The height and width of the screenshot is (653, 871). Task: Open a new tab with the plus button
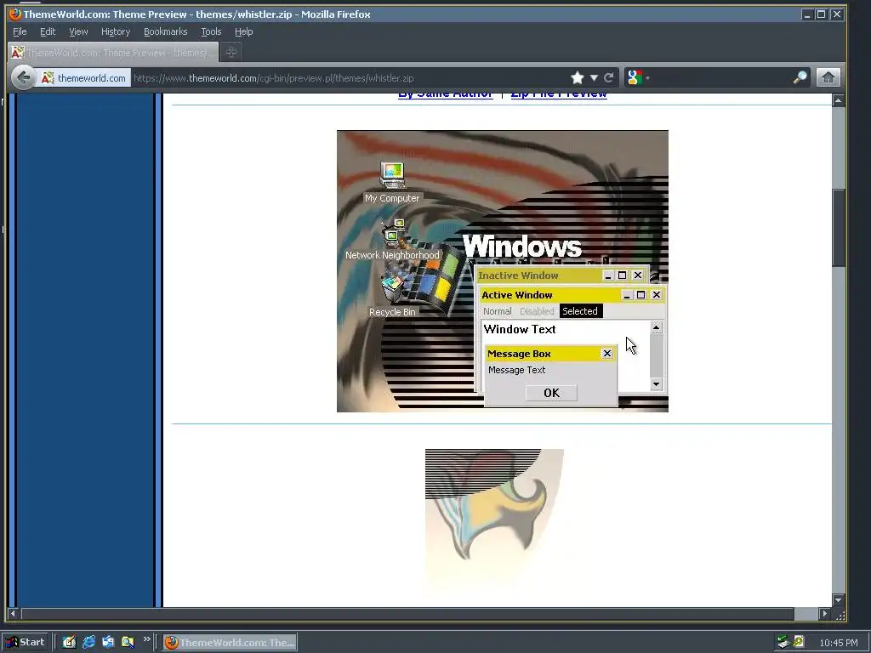231,52
